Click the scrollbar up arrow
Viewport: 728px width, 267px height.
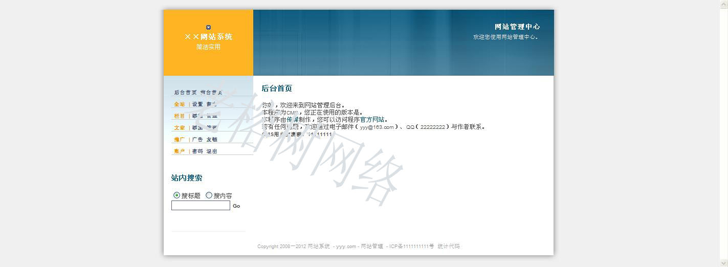click(x=724, y=4)
